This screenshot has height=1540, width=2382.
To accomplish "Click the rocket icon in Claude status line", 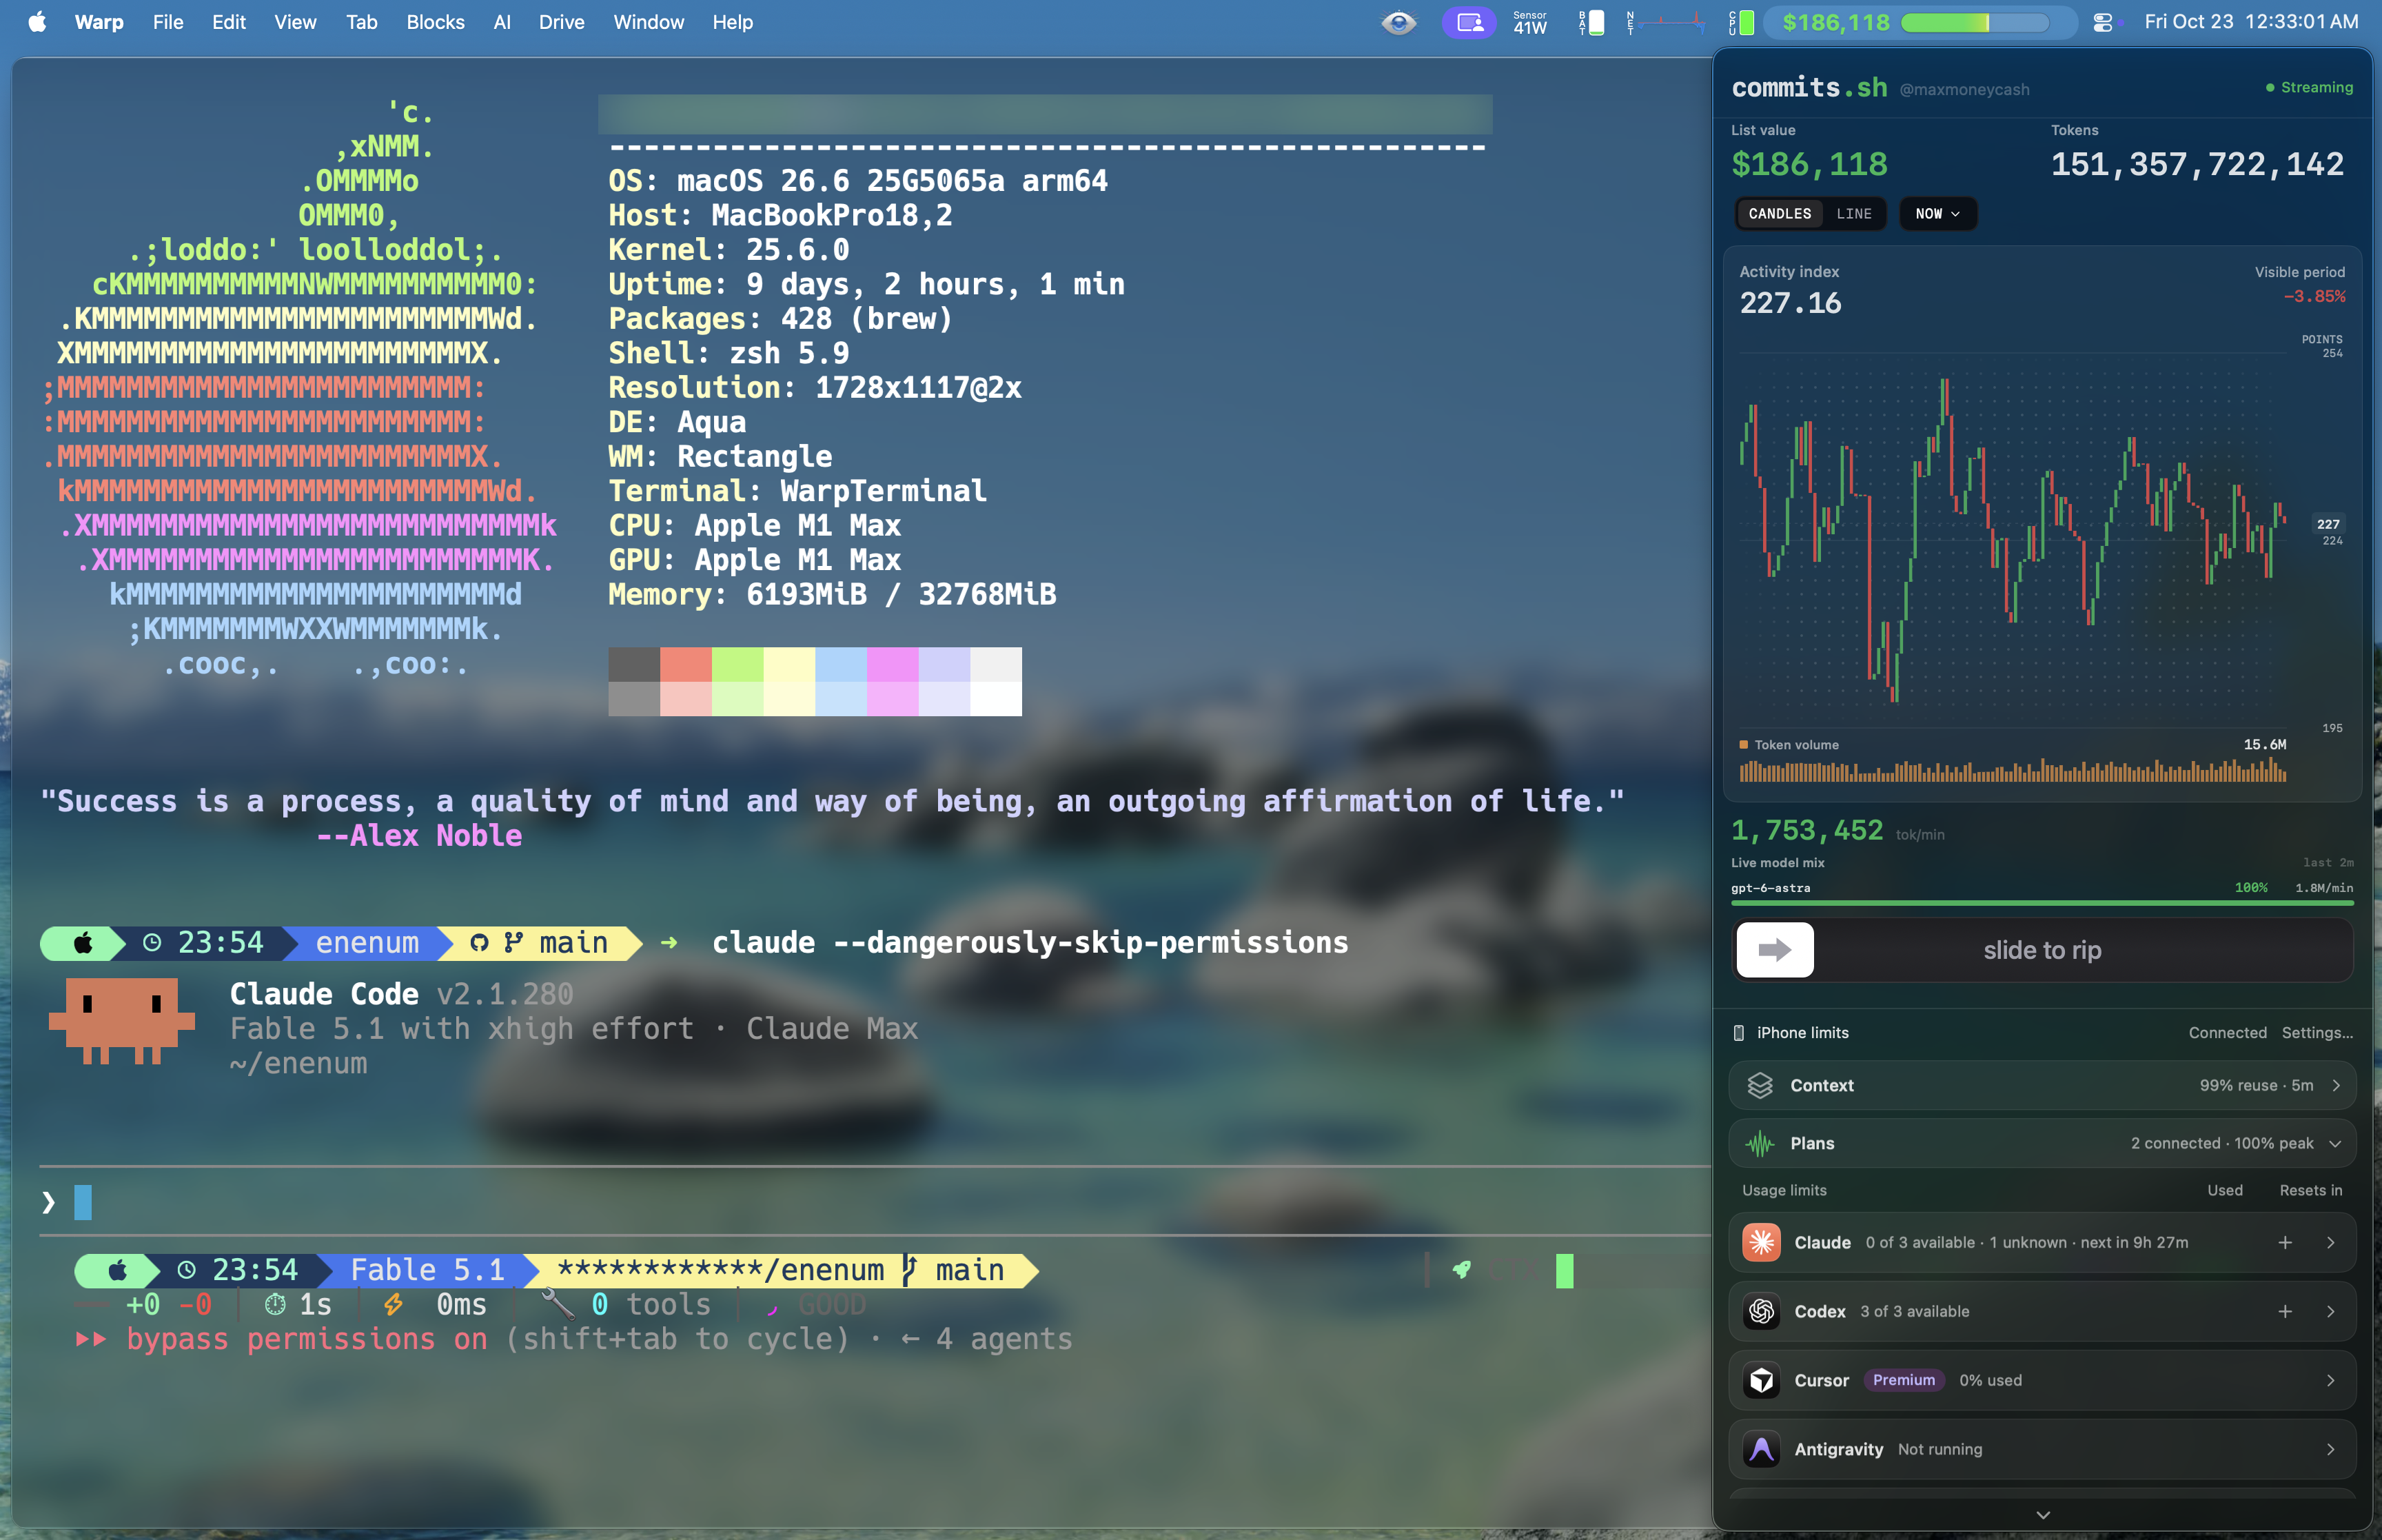I will 1461,1270.
